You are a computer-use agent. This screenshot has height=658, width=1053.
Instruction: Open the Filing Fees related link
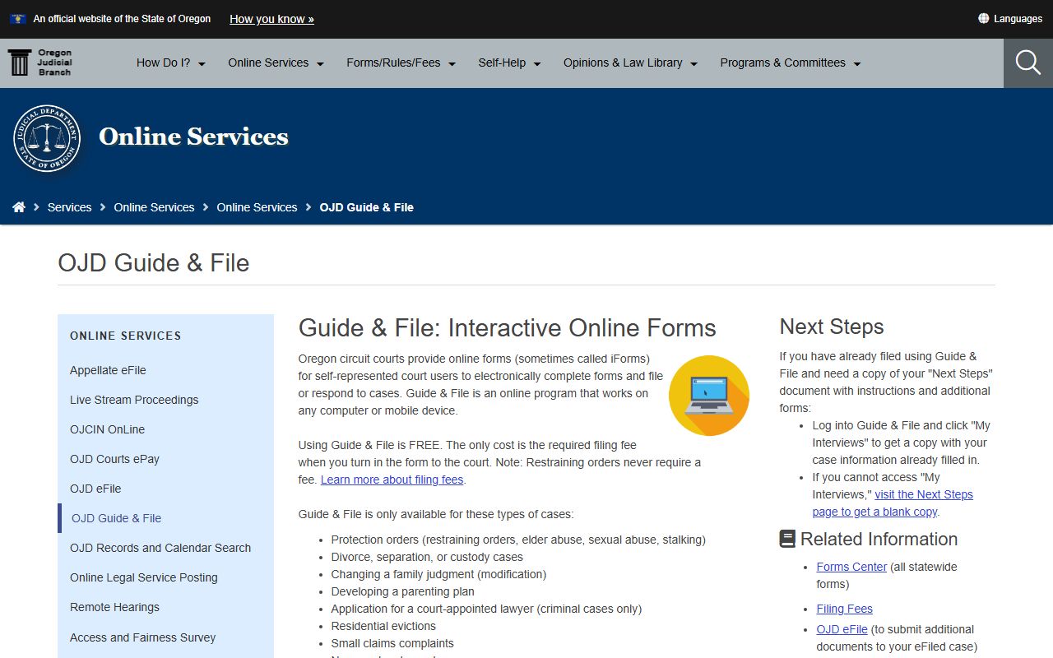844,609
